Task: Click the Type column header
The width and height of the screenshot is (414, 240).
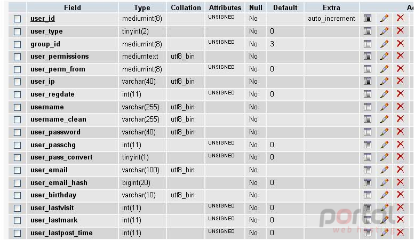Action: coord(142,7)
